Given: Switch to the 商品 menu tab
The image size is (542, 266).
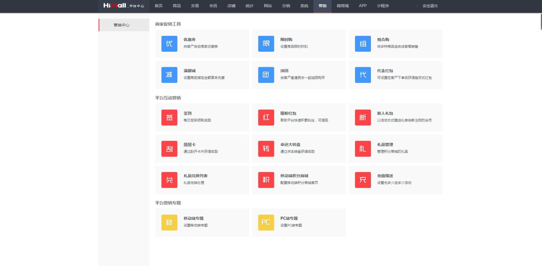Looking at the screenshot, I should 176,6.
